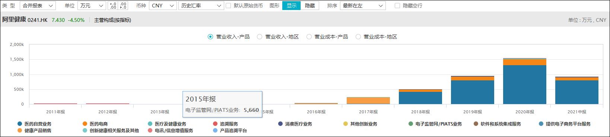610x137 pixels.
Task: Open the 合并报表 type dropdown
Action: pyautogui.click(x=38, y=6)
